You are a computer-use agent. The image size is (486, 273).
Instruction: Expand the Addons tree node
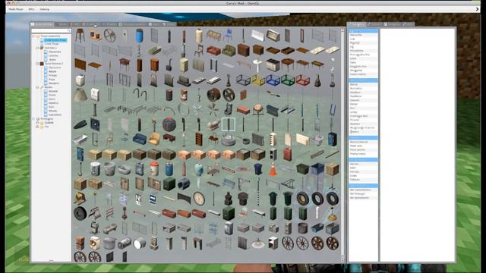pyautogui.click(x=37, y=127)
